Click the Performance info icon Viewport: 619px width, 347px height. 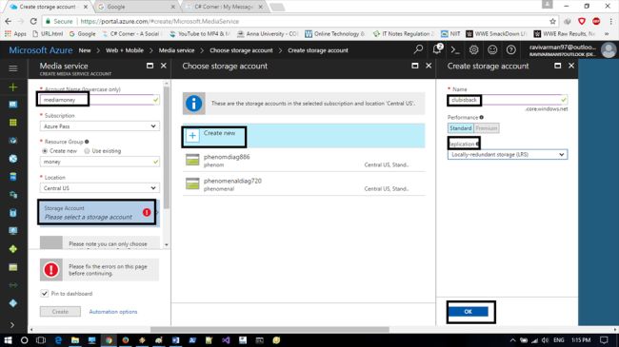[482, 117]
